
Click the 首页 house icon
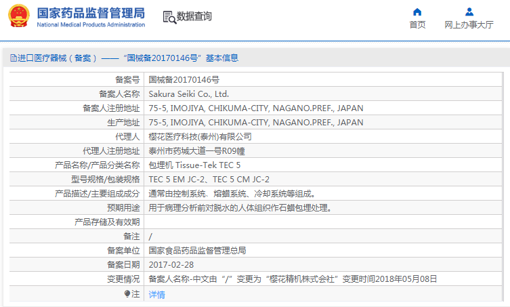coord(417,12)
